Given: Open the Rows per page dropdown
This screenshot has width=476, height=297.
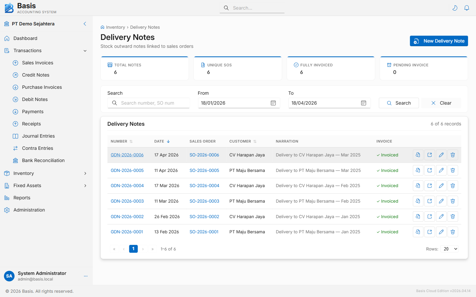Looking at the screenshot, I should click(449, 249).
